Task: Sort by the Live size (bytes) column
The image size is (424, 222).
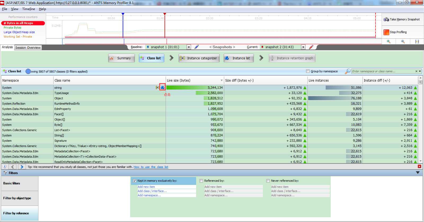Action: point(195,81)
